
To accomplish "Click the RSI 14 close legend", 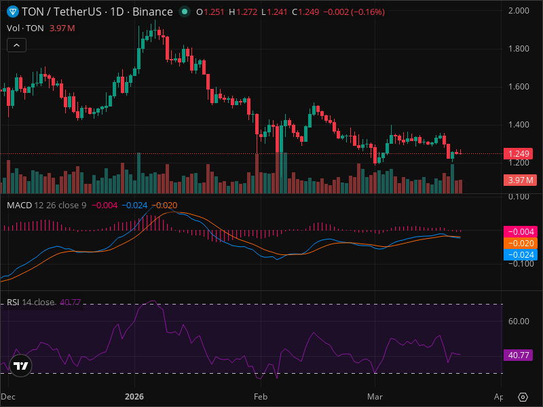I will click(31, 302).
